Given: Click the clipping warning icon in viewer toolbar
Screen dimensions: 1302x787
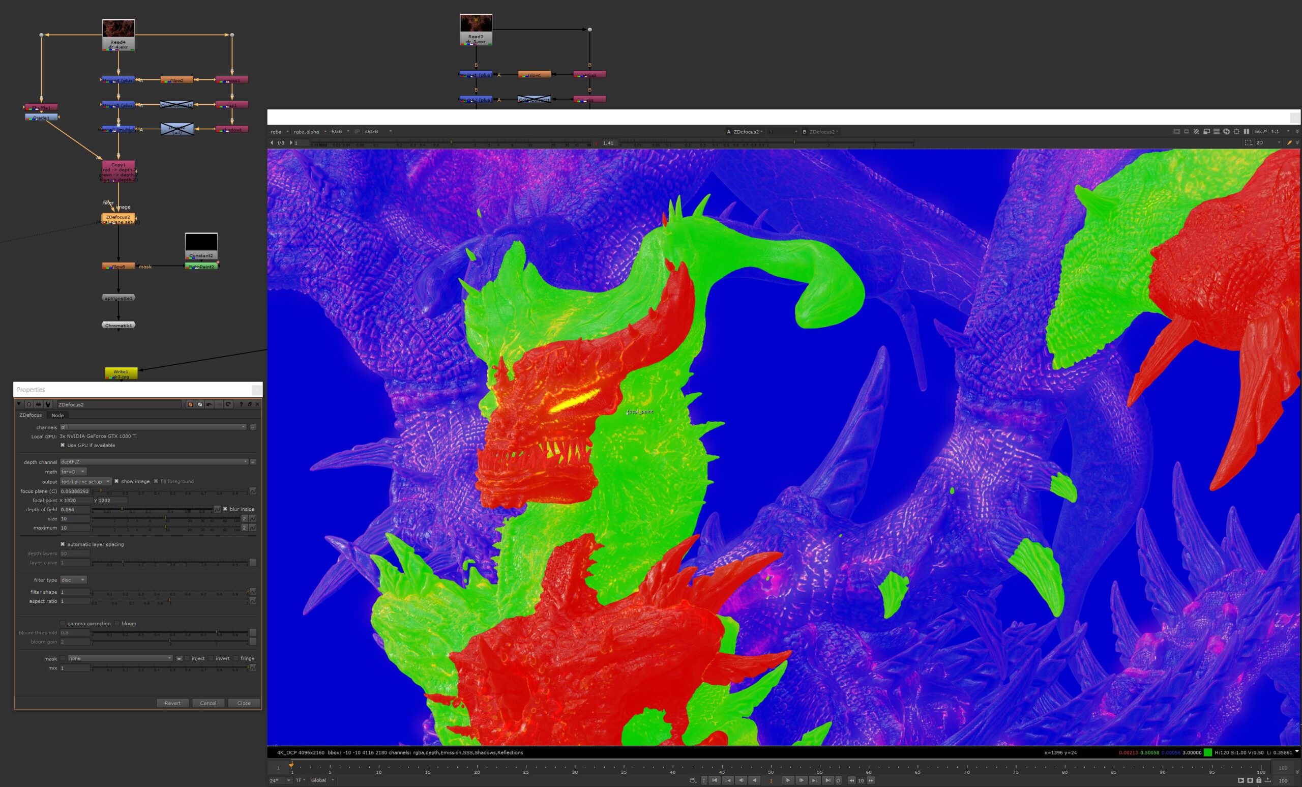Looking at the screenshot, I should pyautogui.click(x=1196, y=132).
